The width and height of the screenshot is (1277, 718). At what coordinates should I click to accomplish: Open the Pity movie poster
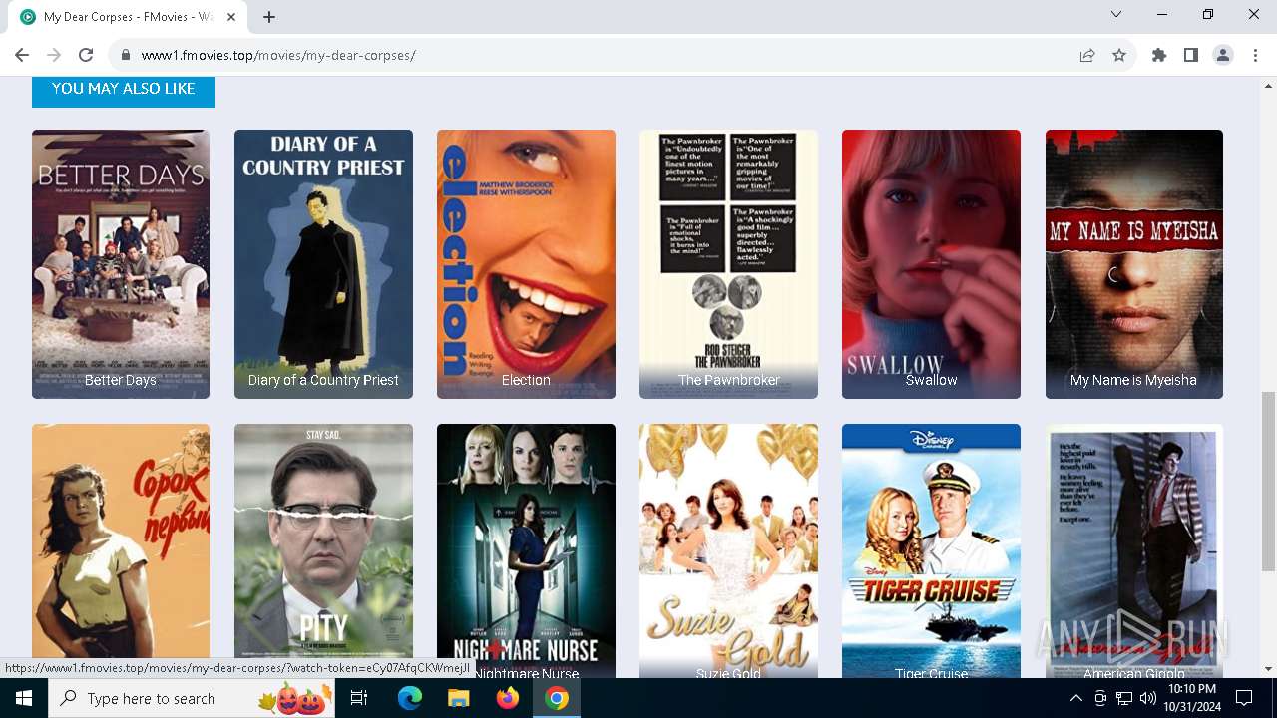click(x=323, y=550)
